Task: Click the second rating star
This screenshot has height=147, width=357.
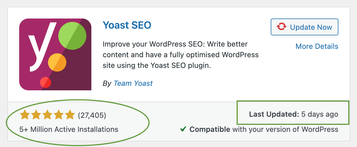Action: click(x=36, y=115)
